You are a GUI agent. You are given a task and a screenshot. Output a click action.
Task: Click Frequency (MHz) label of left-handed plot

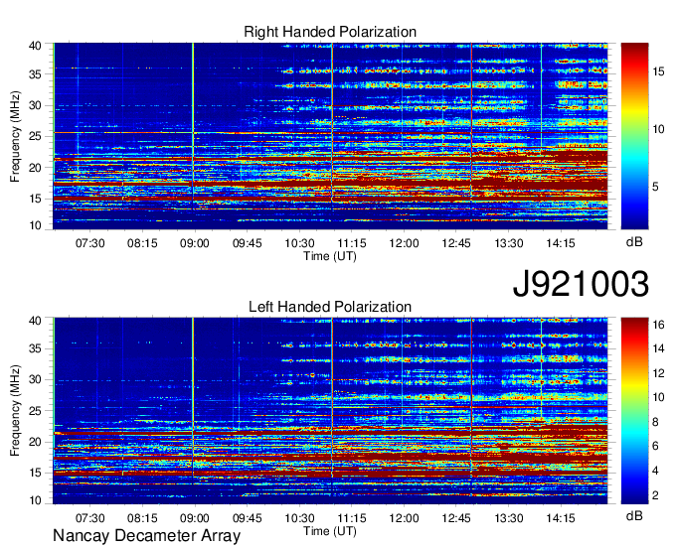(x=15, y=411)
